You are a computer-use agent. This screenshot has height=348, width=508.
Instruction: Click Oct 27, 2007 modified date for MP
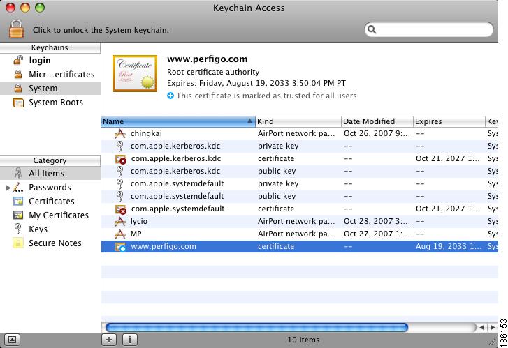pyautogui.click(x=377, y=234)
